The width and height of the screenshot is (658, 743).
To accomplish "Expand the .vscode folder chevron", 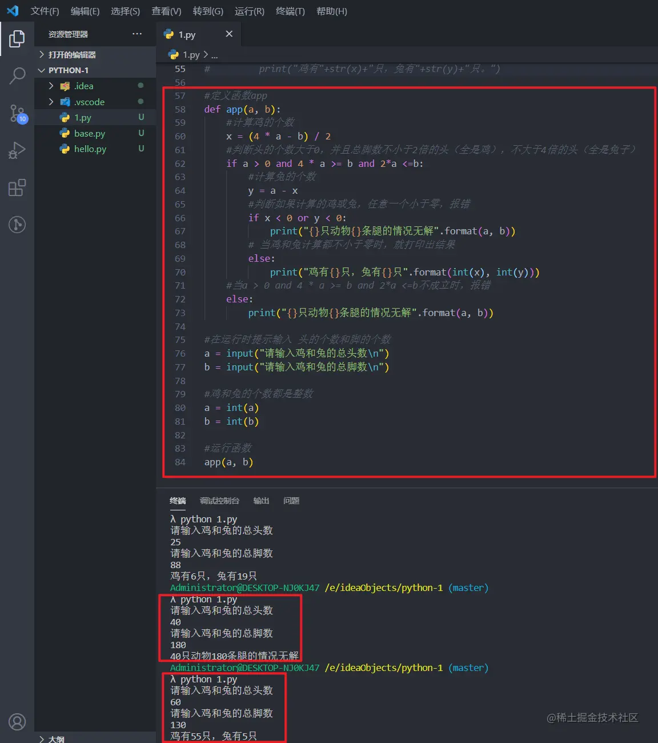I will 51,102.
